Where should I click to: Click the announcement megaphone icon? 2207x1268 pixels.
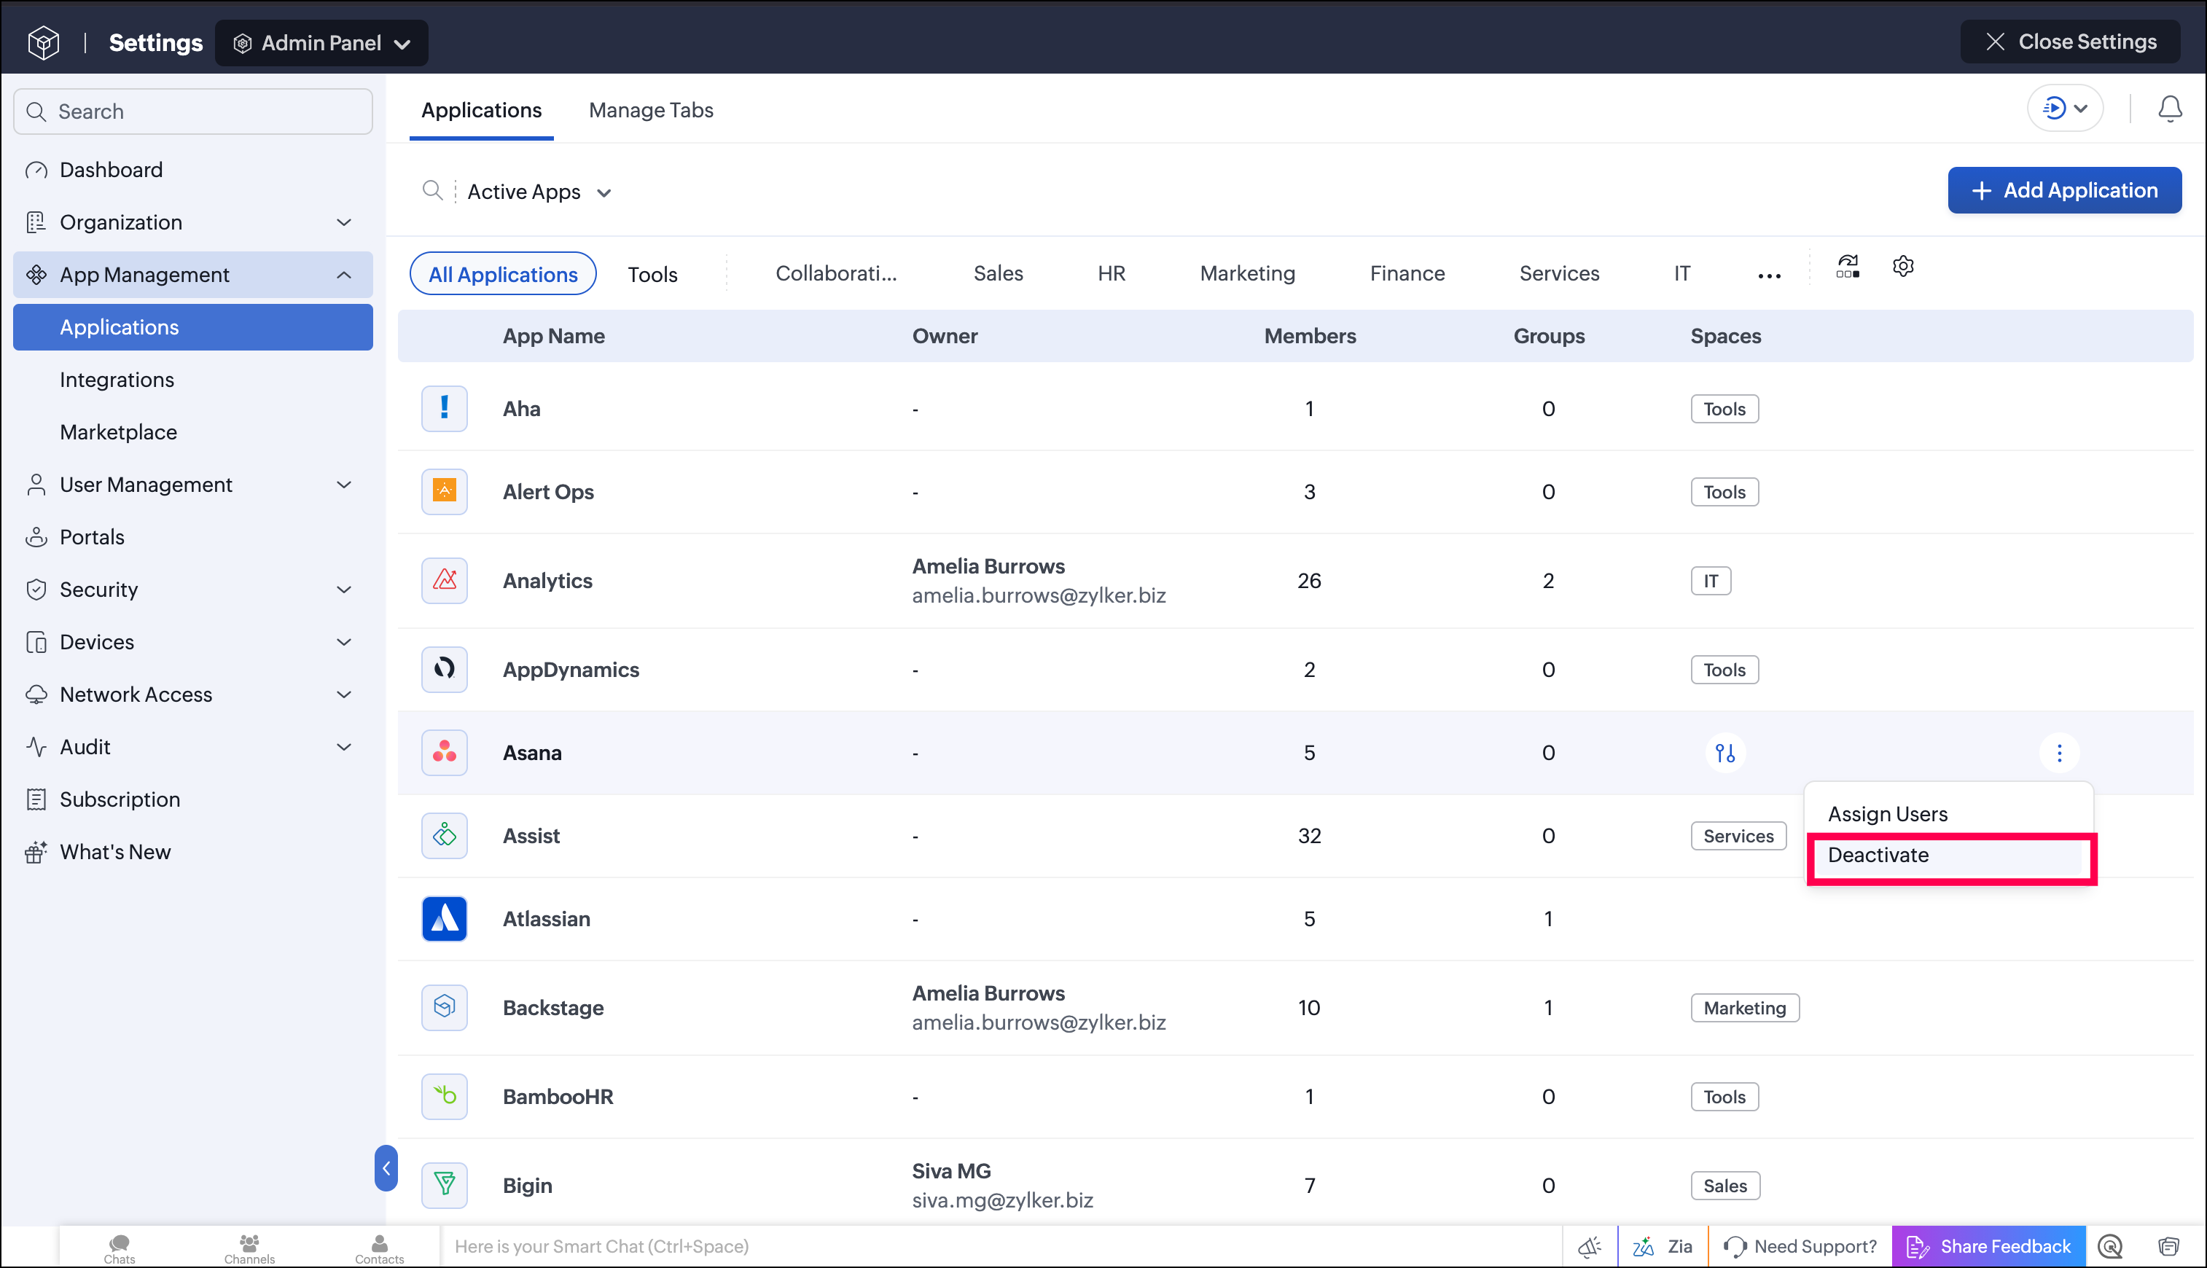tap(1590, 1246)
